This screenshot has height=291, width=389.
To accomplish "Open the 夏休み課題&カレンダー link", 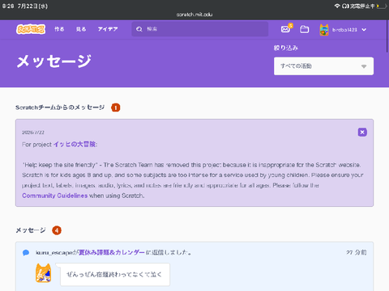I will [112, 252].
